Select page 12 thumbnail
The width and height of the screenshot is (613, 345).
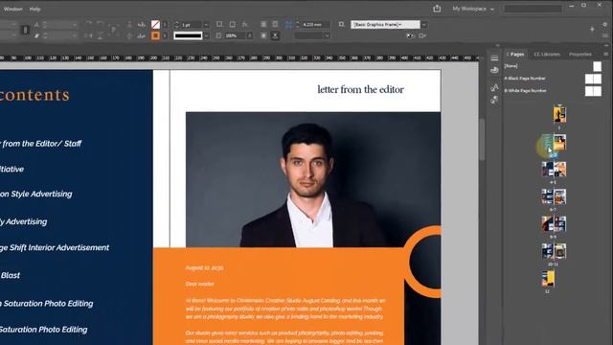point(548,279)
